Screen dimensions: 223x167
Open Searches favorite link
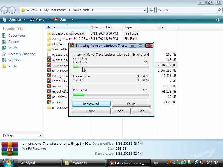15,60
